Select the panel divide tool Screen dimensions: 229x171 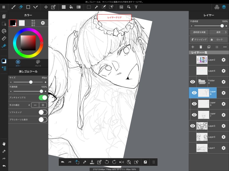point(121,7)
